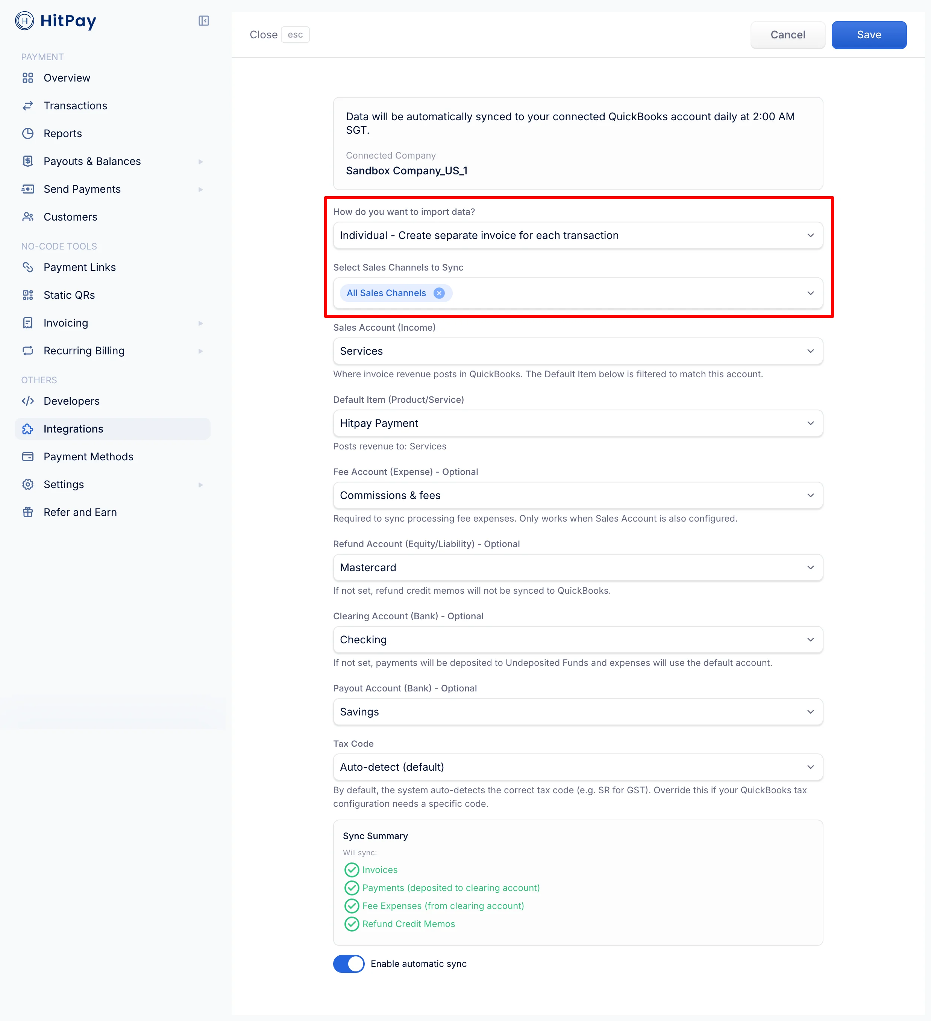
Task: Click the Payment Links chain icon
Action: click(x=28, y=268)
